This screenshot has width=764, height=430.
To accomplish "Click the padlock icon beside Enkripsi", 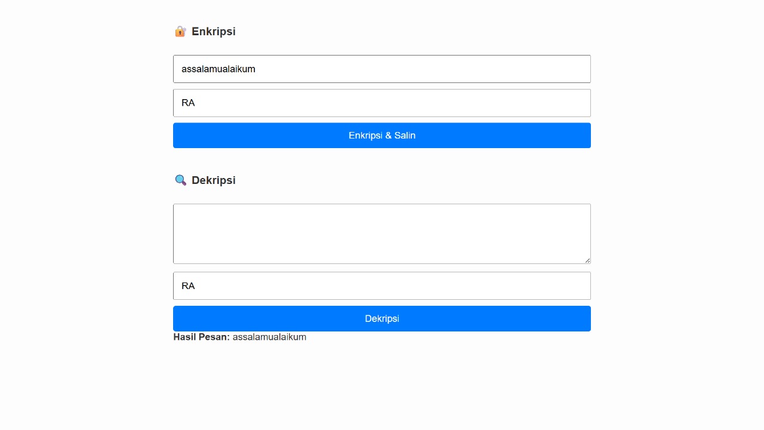I will pos(180,32).
